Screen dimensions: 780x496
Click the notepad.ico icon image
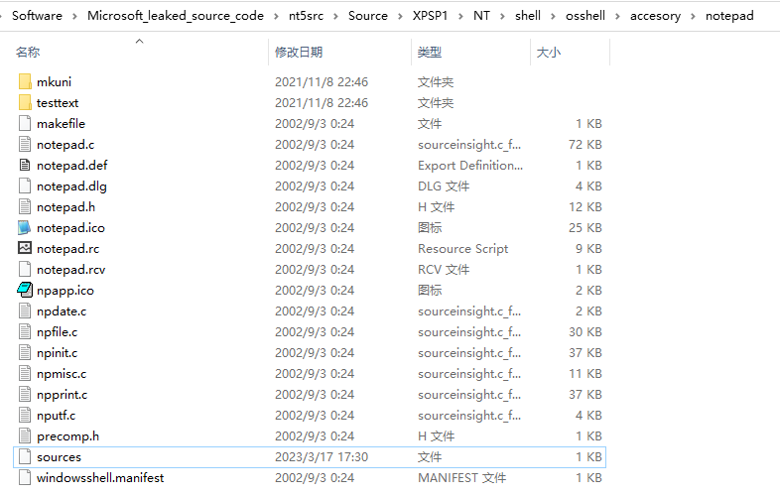pos(25,228)
